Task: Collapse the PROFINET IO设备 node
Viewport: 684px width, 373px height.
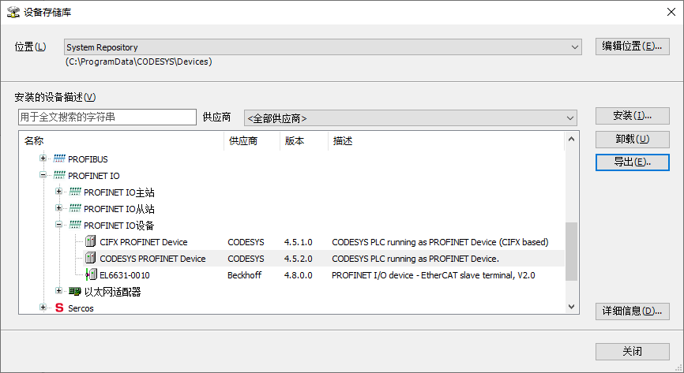Action: pos(58,225)
